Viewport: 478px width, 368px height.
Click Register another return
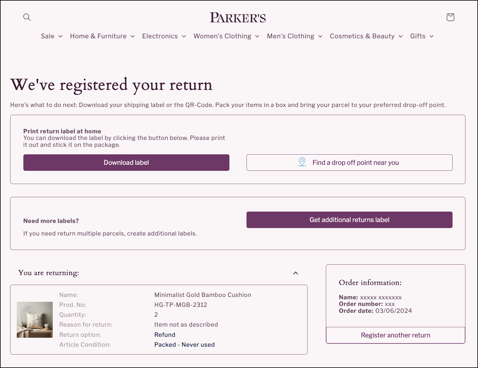click(395, 335)
